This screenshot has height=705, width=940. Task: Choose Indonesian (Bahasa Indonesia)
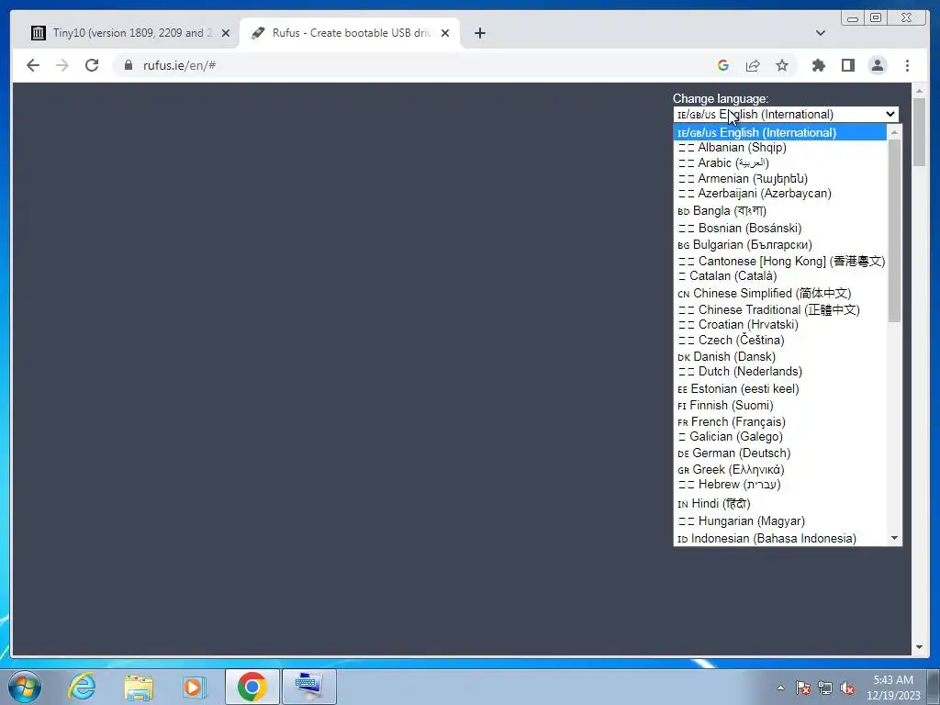[779, 538]
